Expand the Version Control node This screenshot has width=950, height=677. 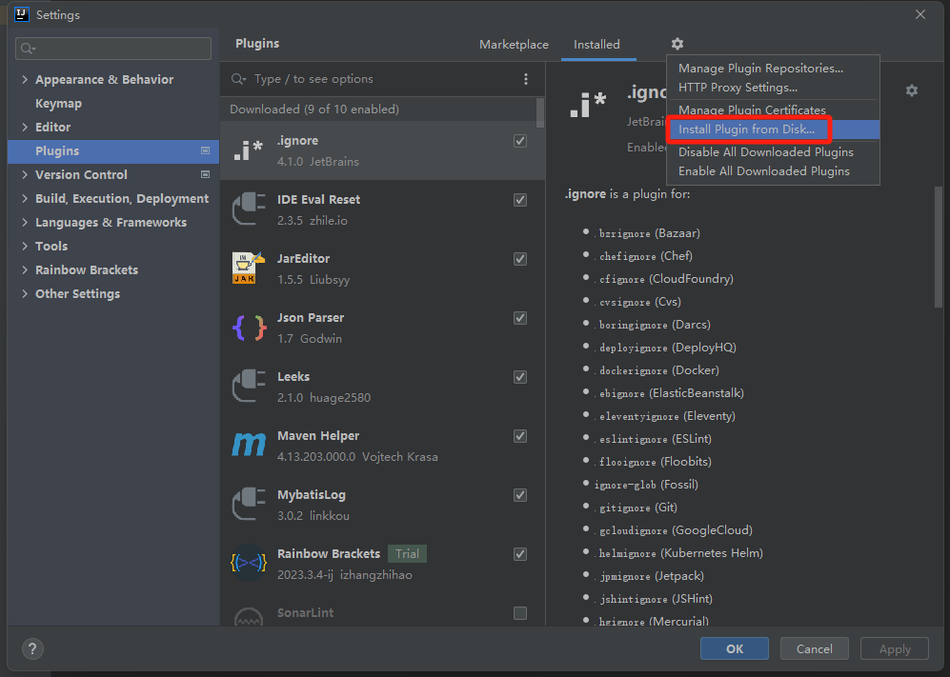(x=25, y=174)
